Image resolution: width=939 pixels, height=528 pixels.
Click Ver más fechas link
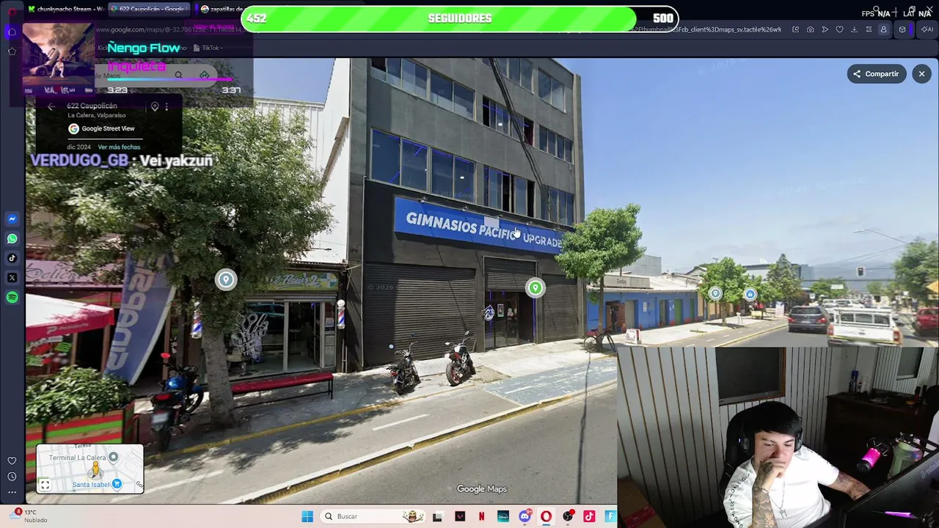119,147
